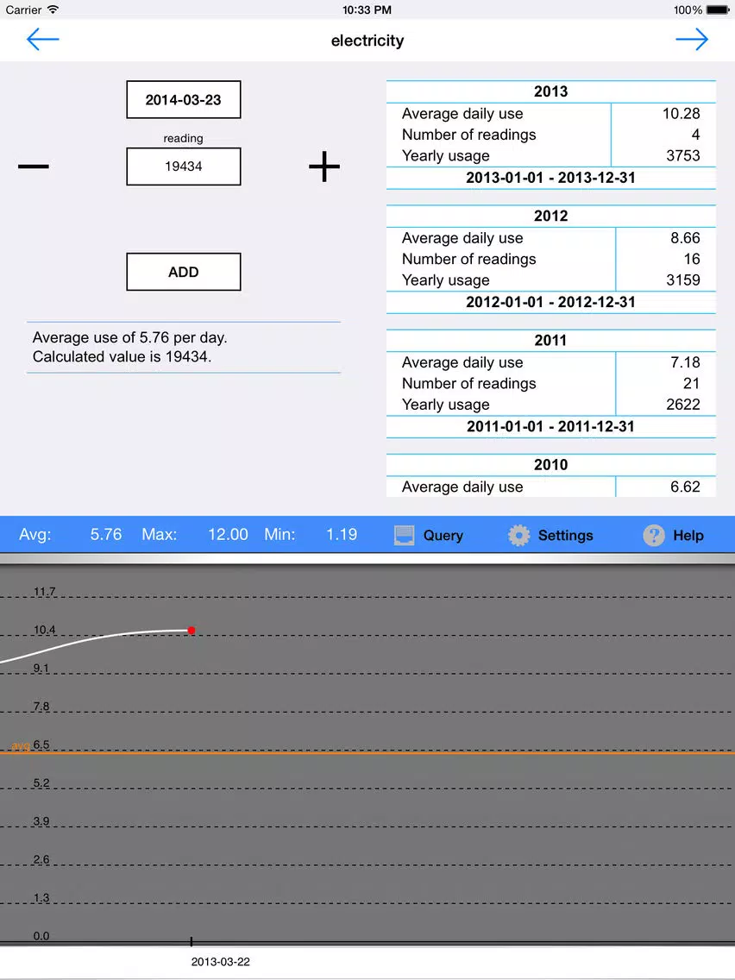Select the 2010 year header
This screenshot has width=735, height=980.
(550, 464)
